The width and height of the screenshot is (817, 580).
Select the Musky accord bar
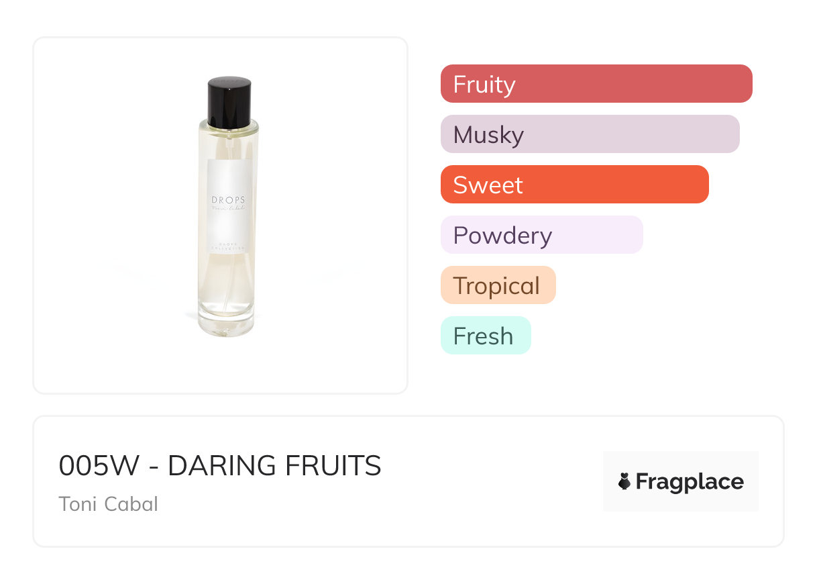pyautogui.click(x=590, y=134)
